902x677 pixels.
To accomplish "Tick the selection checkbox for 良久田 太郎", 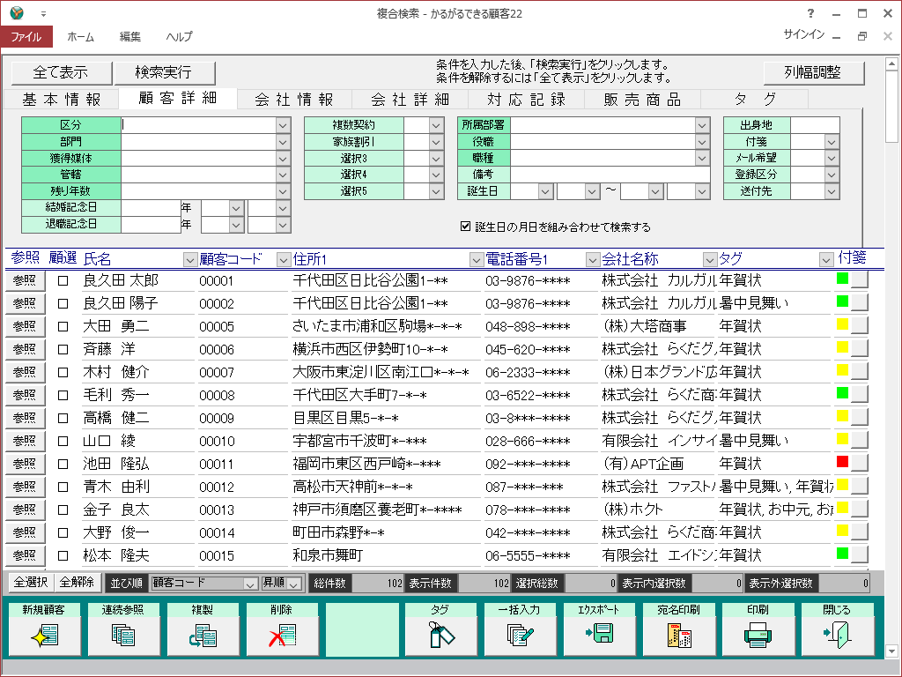I will [x=63, y=281].
